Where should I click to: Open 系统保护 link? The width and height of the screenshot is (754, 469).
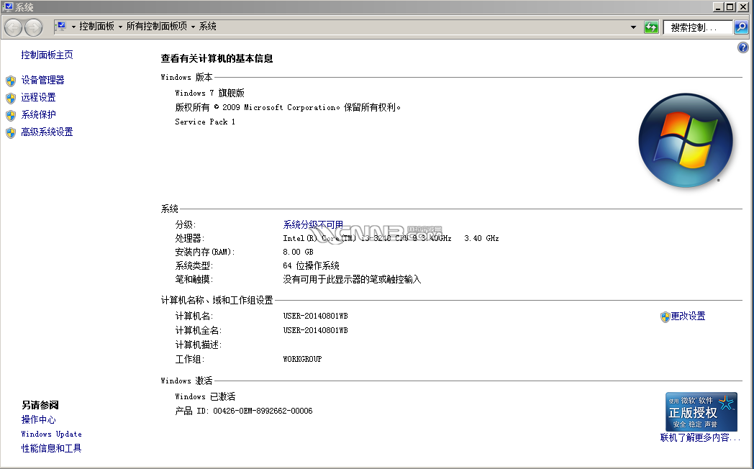(x=38, y=114)
